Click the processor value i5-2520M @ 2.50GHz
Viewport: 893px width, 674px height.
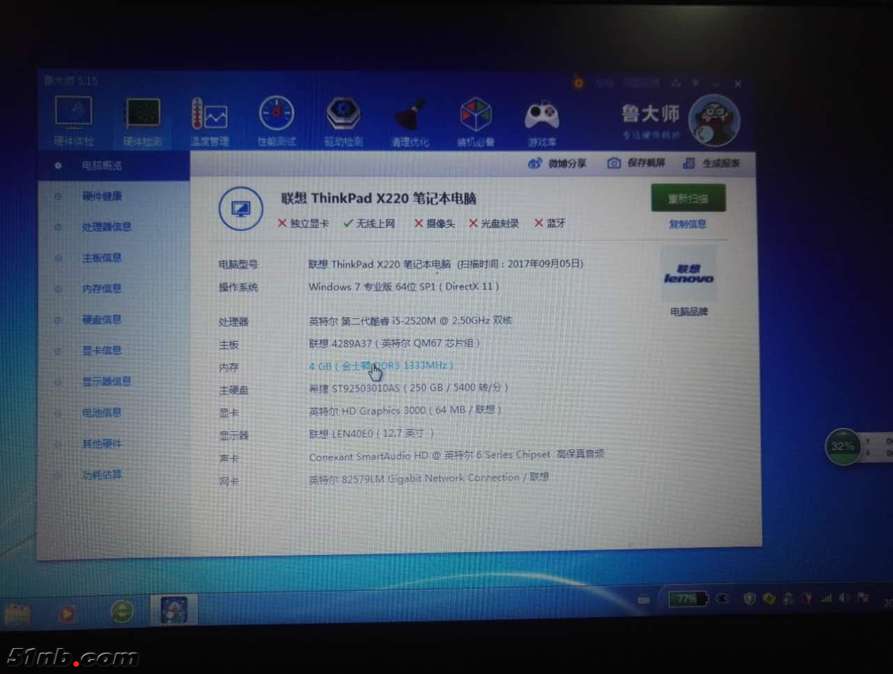410,321
